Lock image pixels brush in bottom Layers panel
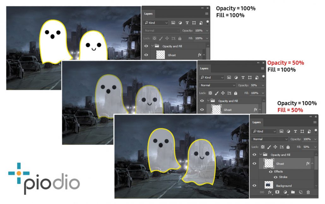Viewport: 325px width, 204px height. [269, 147]
